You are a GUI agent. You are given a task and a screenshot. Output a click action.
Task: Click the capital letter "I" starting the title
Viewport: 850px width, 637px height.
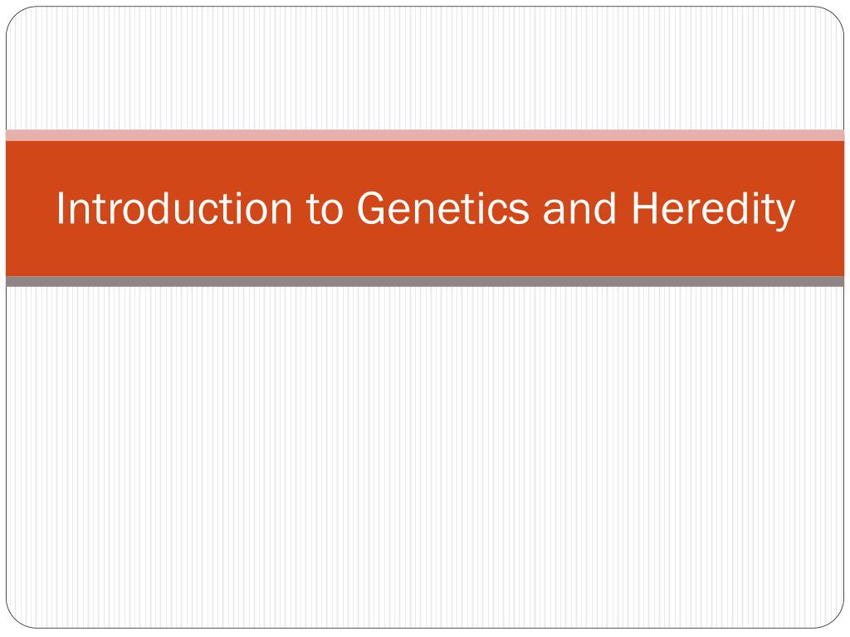click(x=60, y=208)
